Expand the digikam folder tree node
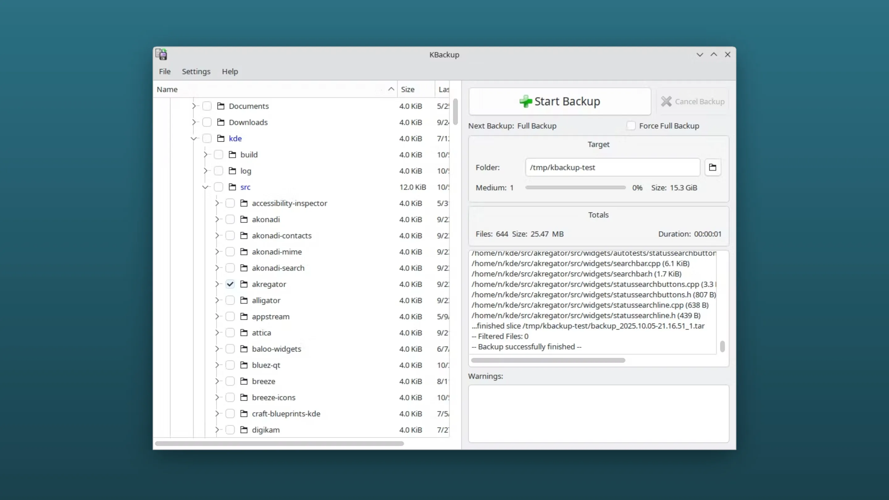889x500 pixels. point(217,430)
